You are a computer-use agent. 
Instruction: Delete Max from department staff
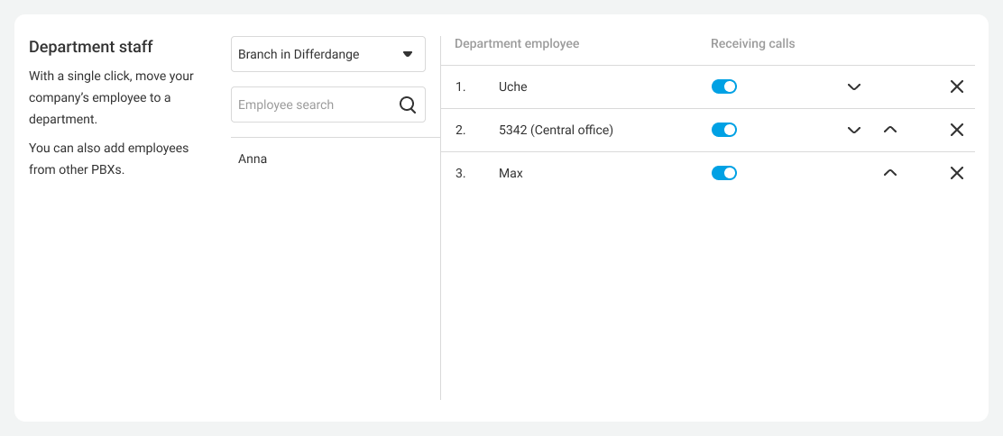(957, 173)
